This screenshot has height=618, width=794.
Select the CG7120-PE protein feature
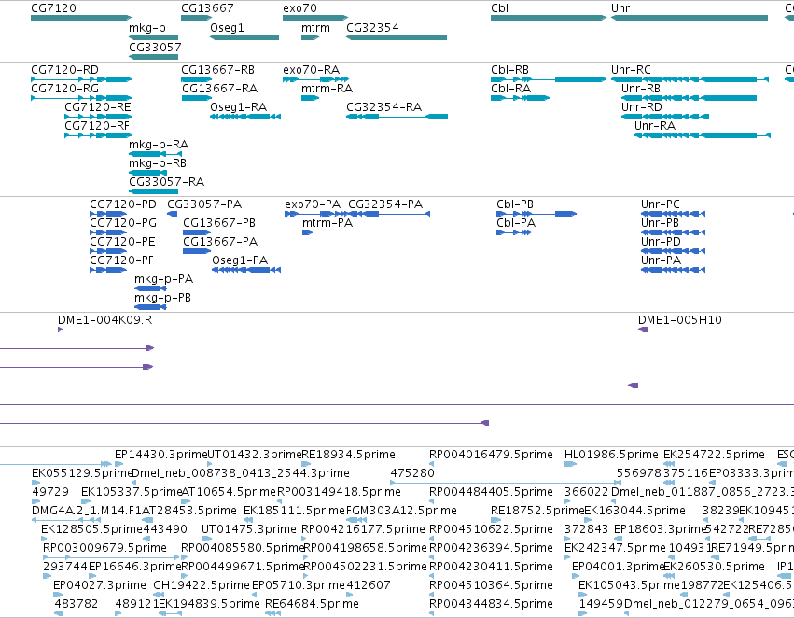[108, 251]
